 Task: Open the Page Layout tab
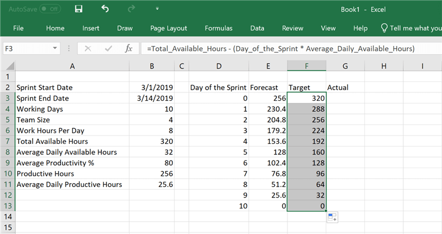(168, 28)
